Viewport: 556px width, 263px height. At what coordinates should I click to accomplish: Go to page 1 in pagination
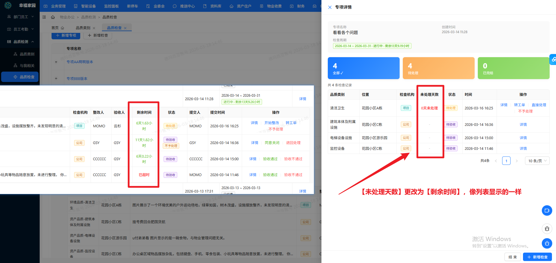click(x=506, y=161)
